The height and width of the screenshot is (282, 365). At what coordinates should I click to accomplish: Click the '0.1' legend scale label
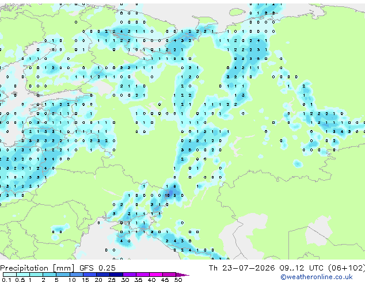click(x=6, y=280)
